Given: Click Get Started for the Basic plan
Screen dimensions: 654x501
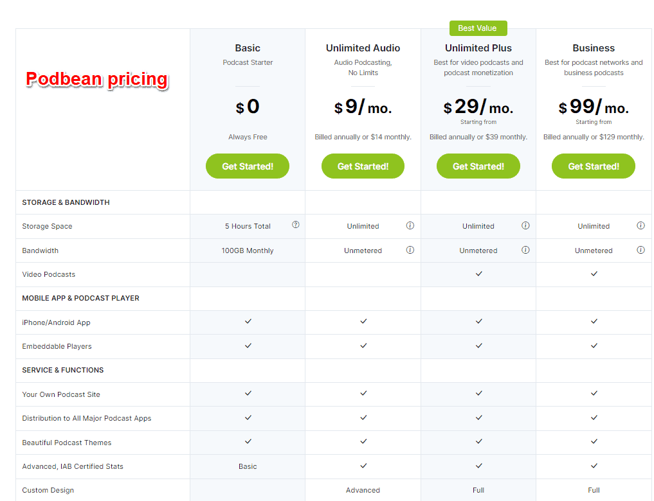Looking at the screenshot, I should [x=248, y=166].
